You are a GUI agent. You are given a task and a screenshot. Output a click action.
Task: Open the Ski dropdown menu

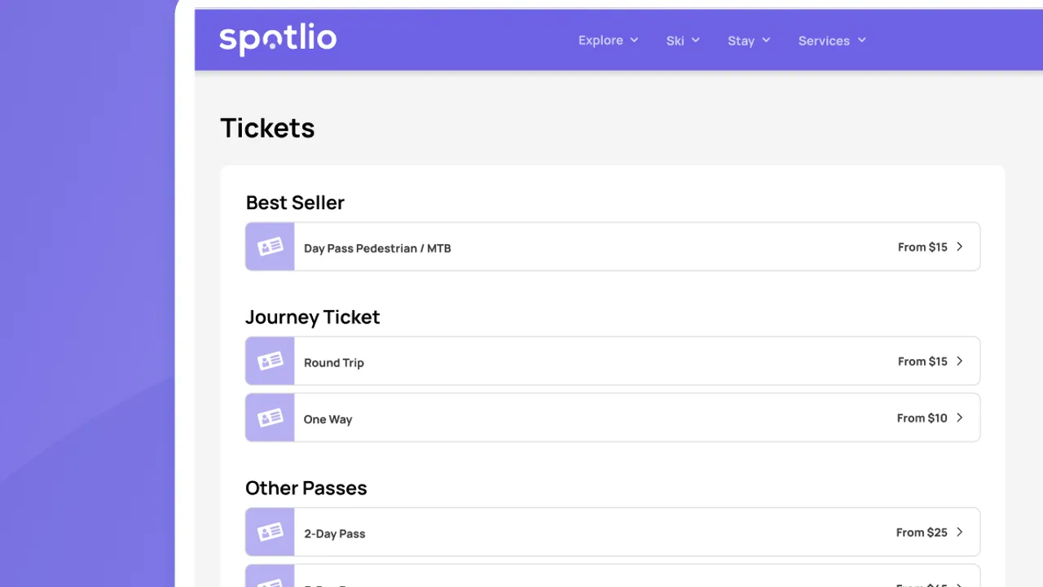coord(683,41)
